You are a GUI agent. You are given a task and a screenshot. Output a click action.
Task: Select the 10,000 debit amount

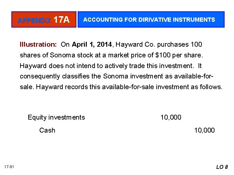click(171, 117)
